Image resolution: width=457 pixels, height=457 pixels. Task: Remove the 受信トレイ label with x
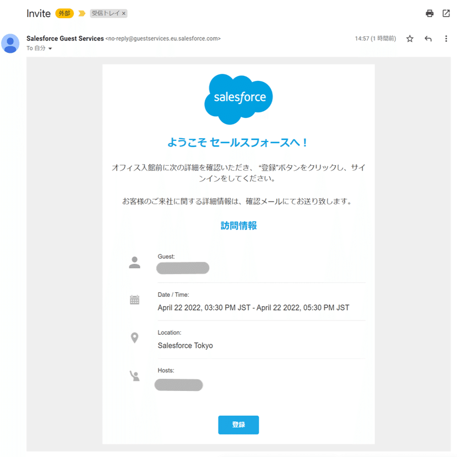(123, 13)
